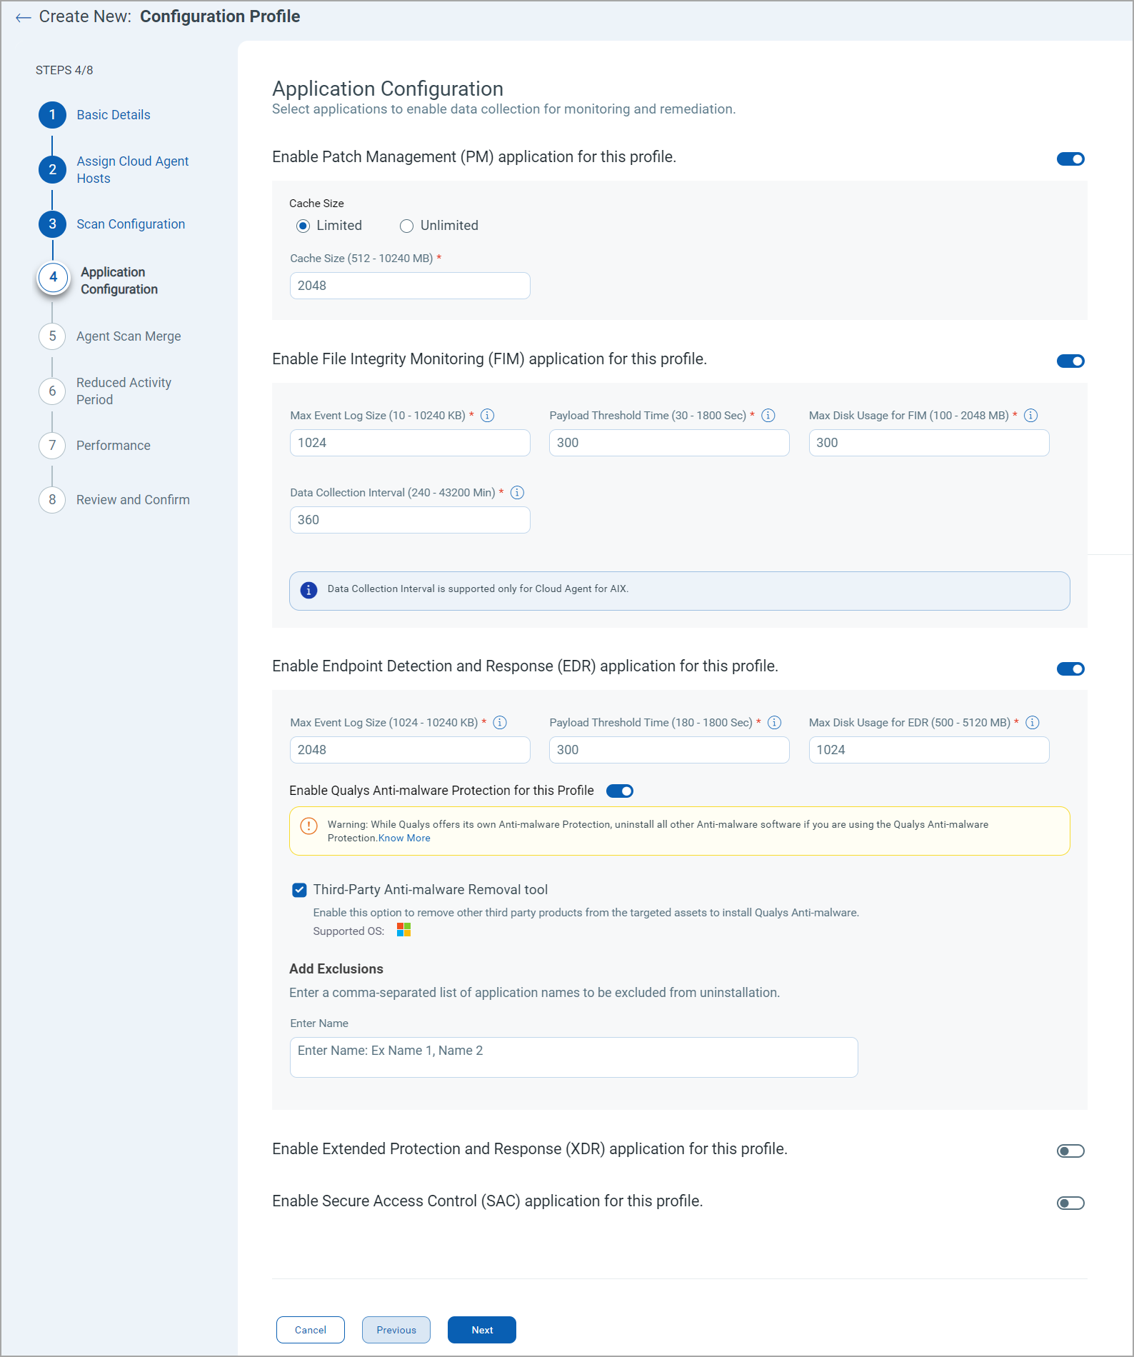Open info icon for EDR Max Event Log Size
This screenshot has width=1134, height=1357.
501,723
